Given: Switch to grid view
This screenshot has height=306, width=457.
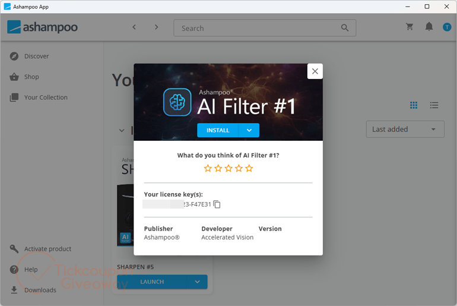Looking at the screenshot, I should pos(414,105).
